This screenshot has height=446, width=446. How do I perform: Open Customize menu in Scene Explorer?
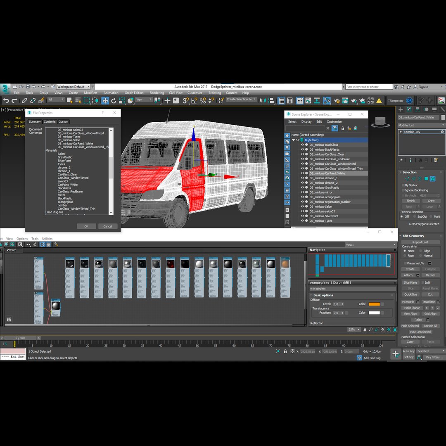point(334,121)
